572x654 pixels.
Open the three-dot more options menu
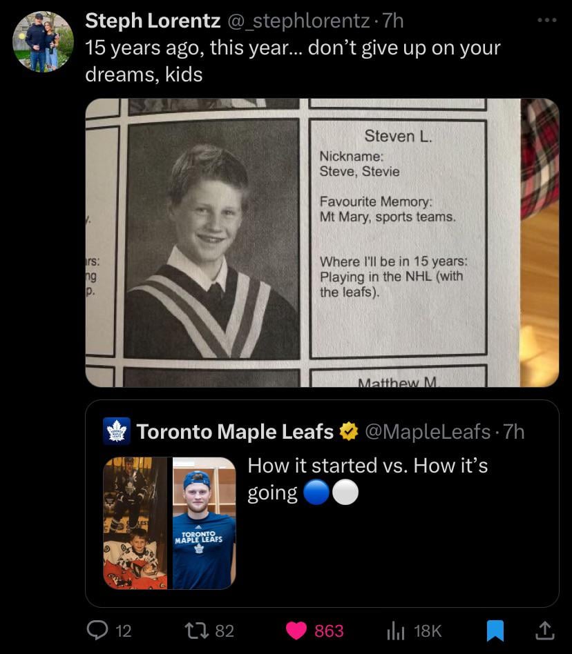[x=547, y=21]
